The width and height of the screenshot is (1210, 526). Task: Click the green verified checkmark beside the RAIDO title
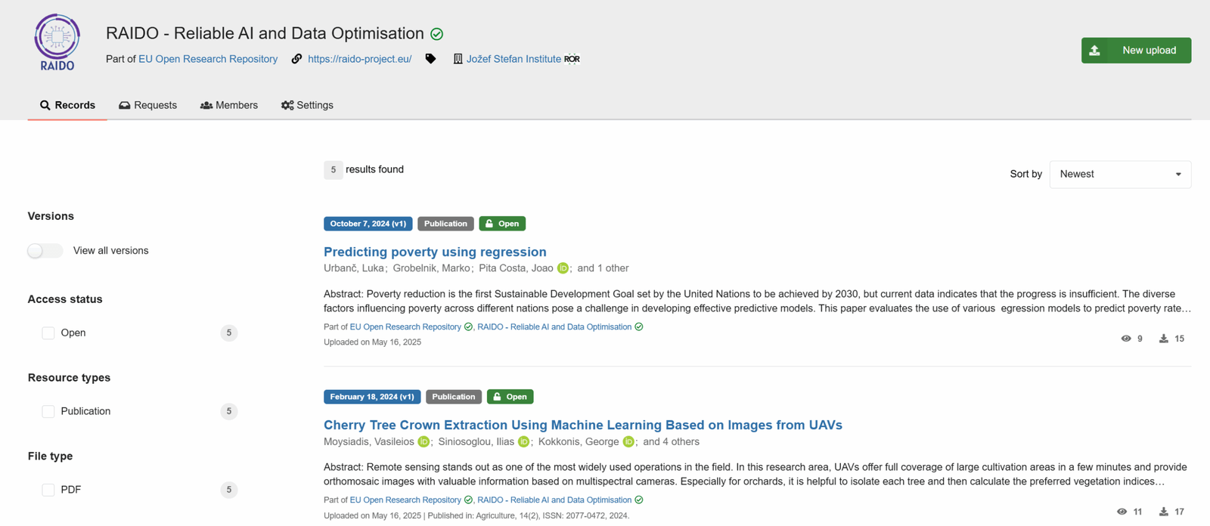pos(436,34)
